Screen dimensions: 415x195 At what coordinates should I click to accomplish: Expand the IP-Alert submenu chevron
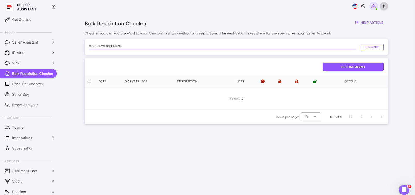pos(53,53)
